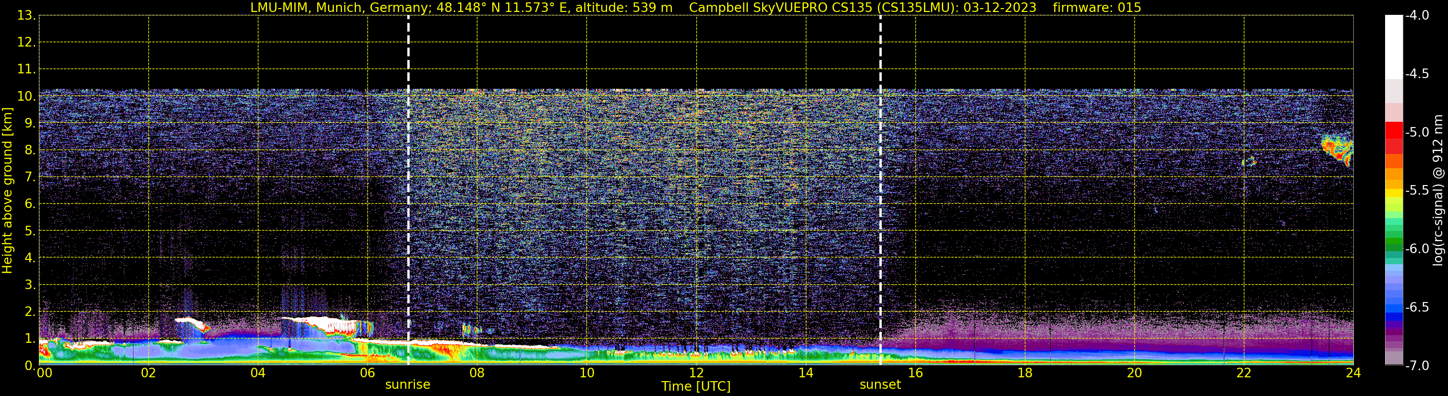This screenshot has height=396, width=1448.
Task: Click the '22' time tick label
Action: 1244,373
